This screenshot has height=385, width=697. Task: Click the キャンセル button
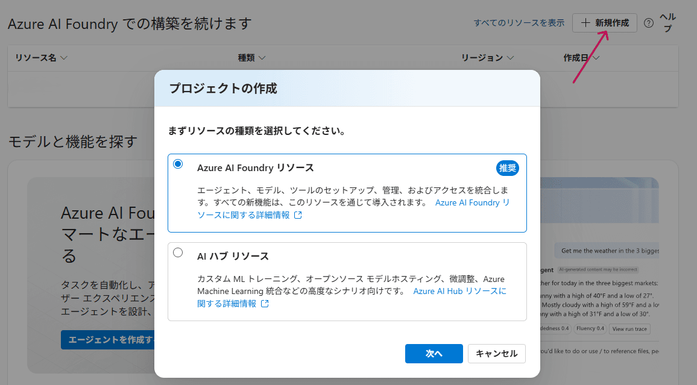coord(497,354)
